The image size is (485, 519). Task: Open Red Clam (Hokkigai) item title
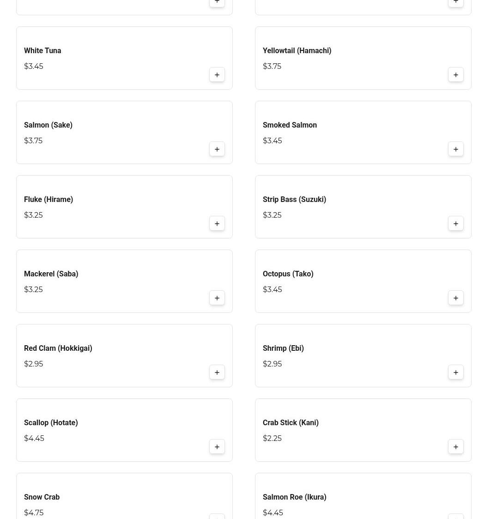58,348
